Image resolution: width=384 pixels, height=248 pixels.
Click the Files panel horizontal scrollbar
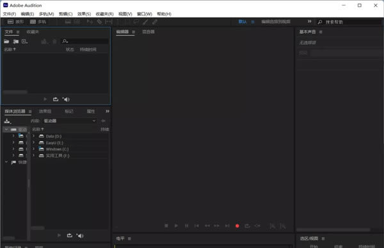[x=15, y=92]
